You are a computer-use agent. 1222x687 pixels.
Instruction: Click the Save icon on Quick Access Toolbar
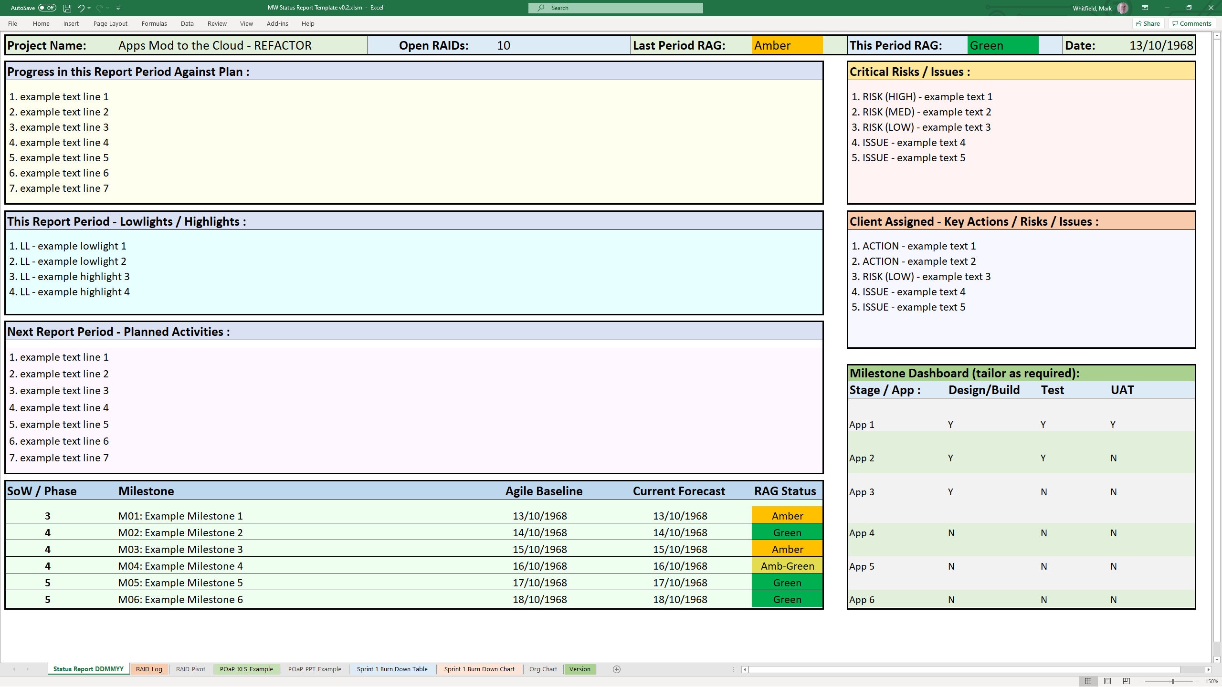[x=66, y=8]
